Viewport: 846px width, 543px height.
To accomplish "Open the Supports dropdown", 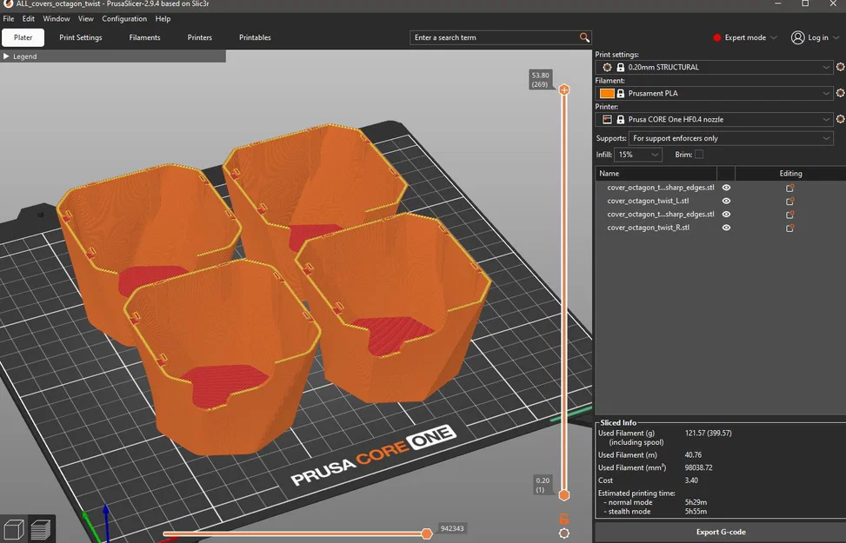I will click(730, 139).
